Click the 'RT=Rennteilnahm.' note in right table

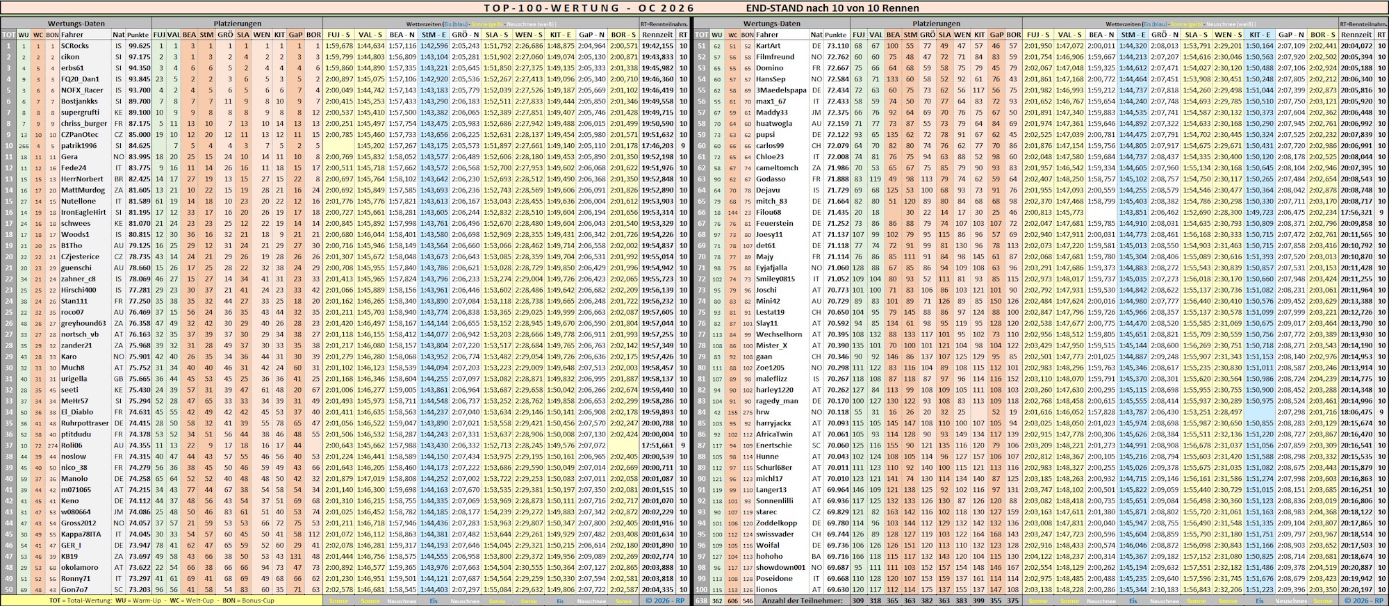(x=1363, y=24)
